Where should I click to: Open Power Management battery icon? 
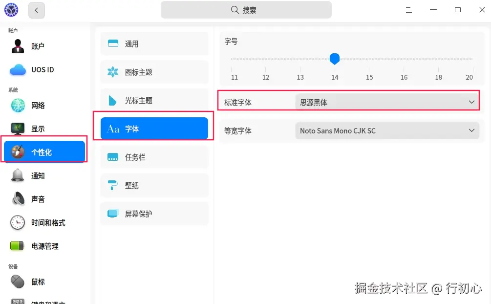(x=18, y=246)
